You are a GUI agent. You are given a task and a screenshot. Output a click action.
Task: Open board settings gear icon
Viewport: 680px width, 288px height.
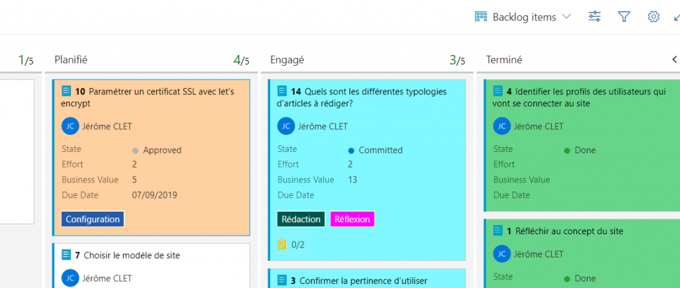[x=653, y=17]
